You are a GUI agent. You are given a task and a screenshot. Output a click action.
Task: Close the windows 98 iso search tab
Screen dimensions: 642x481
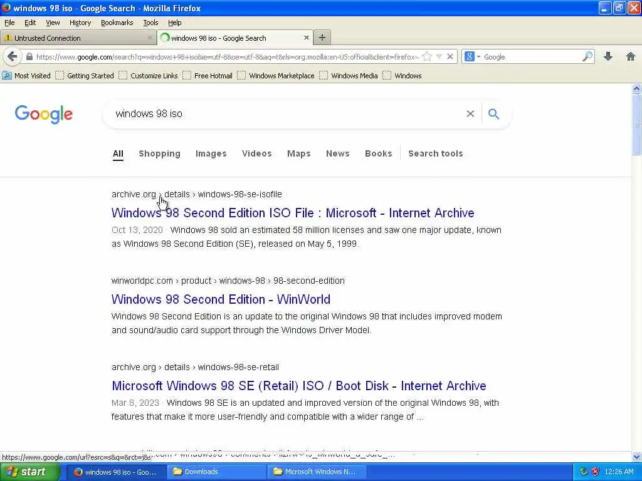click(306, 38)
